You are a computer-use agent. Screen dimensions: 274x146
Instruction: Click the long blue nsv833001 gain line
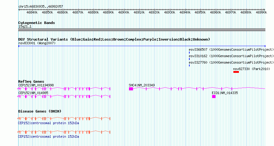pyautogui.click(x=142, y=46)
